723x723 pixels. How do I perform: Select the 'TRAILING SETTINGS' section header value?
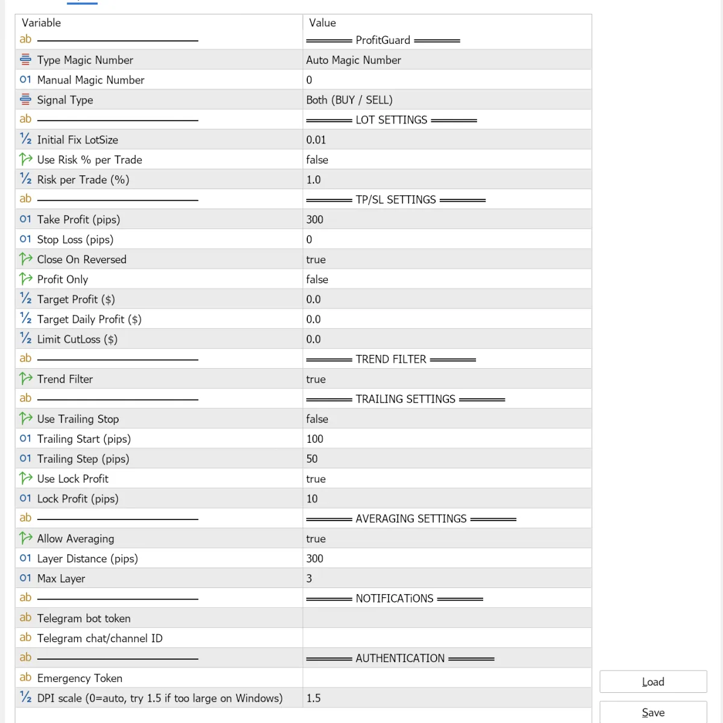[405, 399]
